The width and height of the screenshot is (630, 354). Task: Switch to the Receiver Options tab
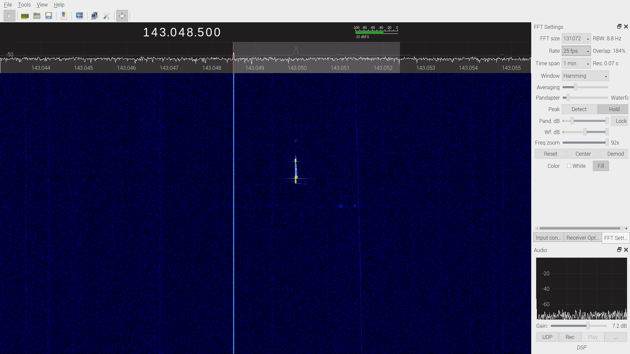coord(583,238)
